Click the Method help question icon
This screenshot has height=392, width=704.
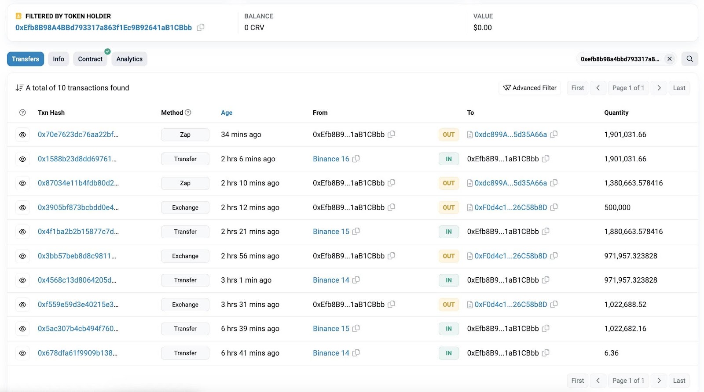coord(188,113)
